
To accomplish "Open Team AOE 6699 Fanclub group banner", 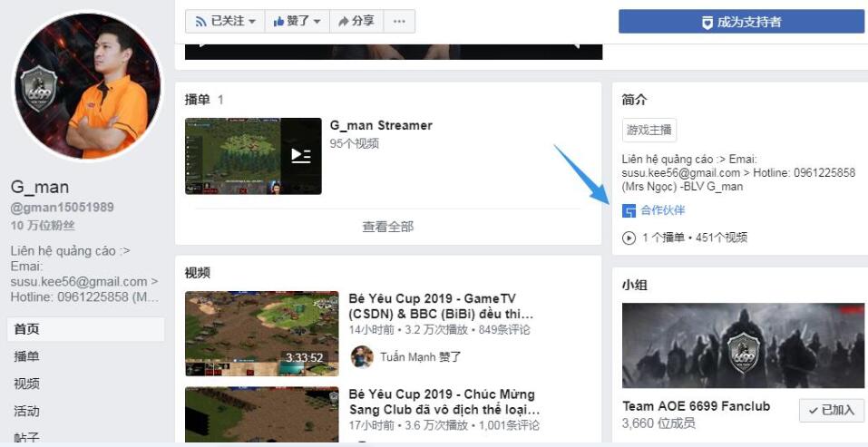I will point(744,345).
